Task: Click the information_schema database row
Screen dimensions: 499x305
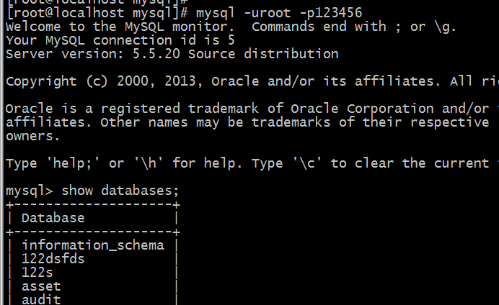Action: [92, 245]
